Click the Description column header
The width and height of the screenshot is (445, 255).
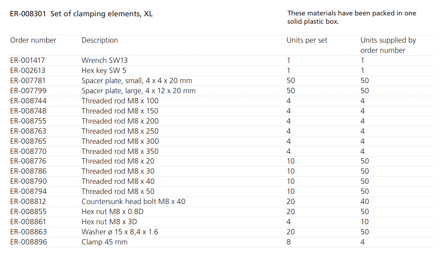[100, 40]
